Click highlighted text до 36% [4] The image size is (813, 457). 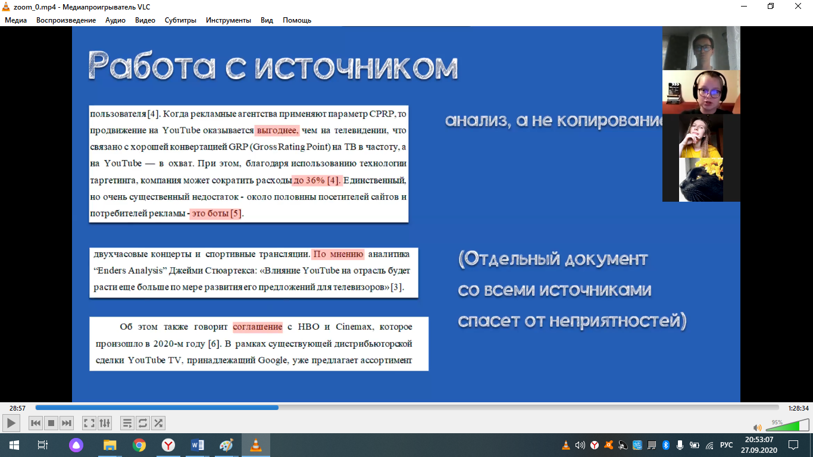(317, 180)
